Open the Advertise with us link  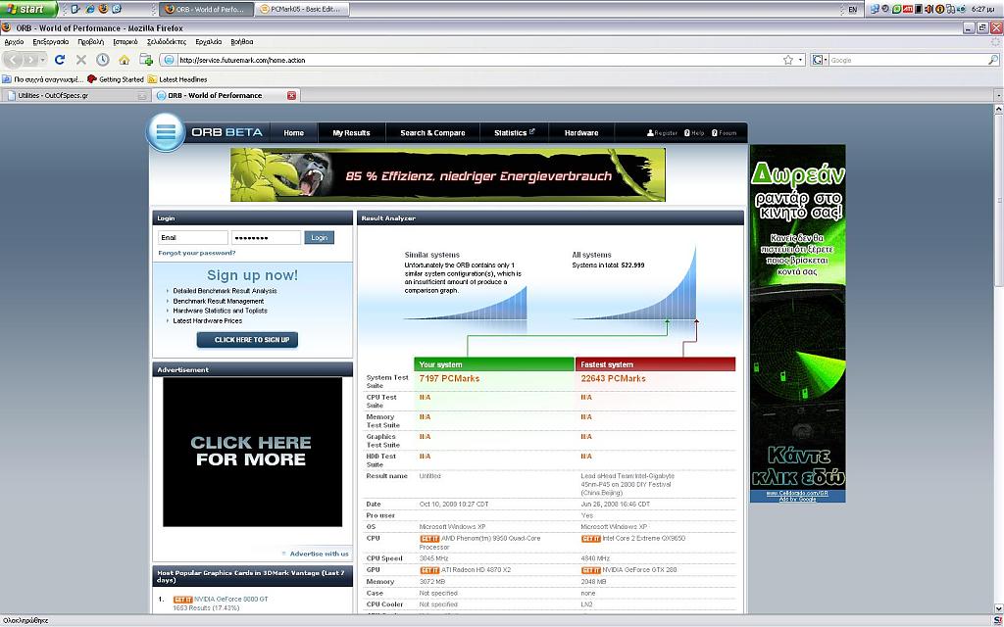click(x=319, y=554)
